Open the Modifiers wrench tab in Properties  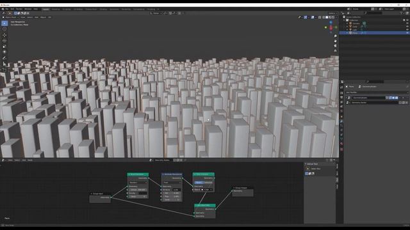pyautogui.click(x=341, y=121)
